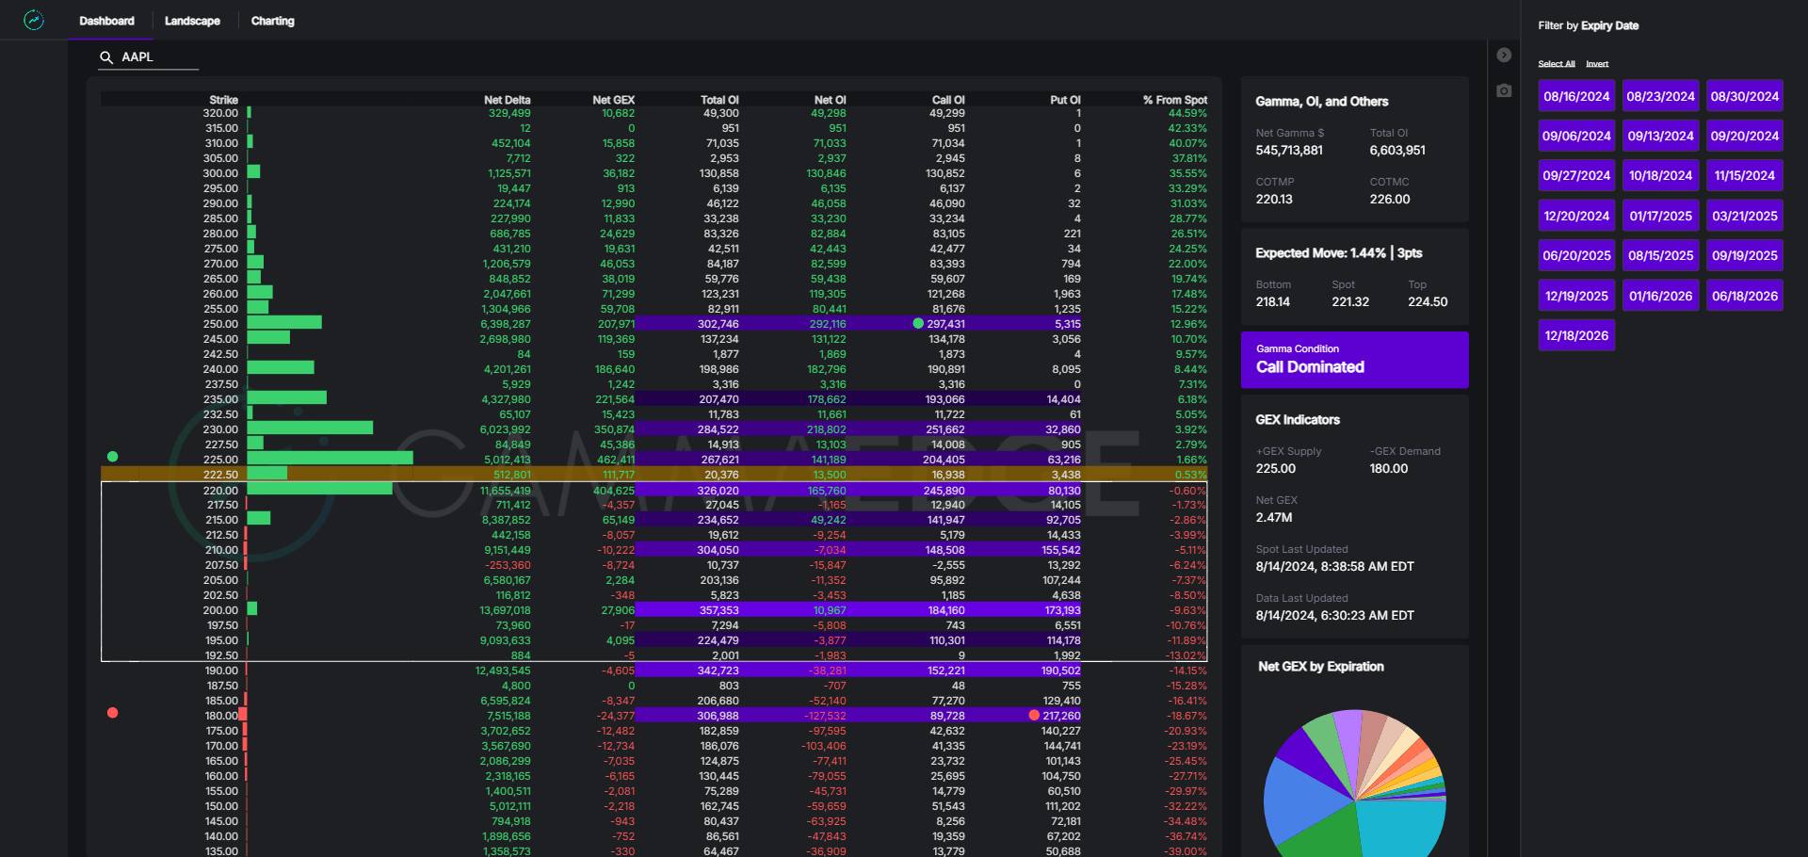The height and width of the screenshot is (857, 1808).
Task: Deselect the 01/17/2025 expiry date
Action: point(1660,216)
